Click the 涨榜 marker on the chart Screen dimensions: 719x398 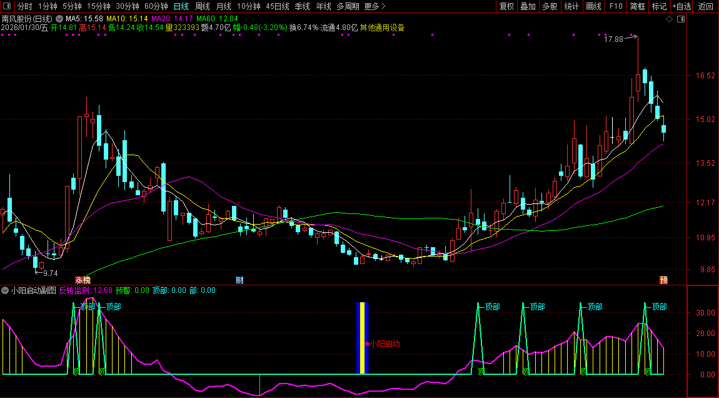[83, 280]
